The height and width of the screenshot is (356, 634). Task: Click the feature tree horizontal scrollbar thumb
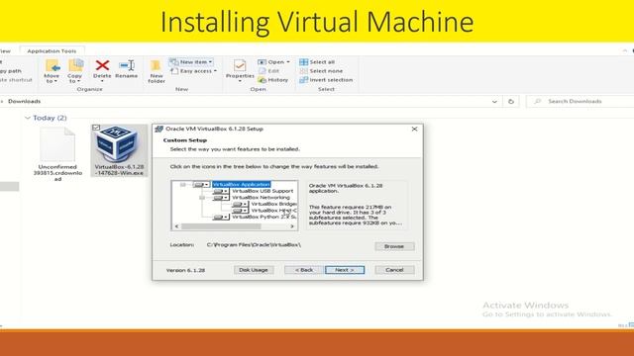tap(221, 226)
